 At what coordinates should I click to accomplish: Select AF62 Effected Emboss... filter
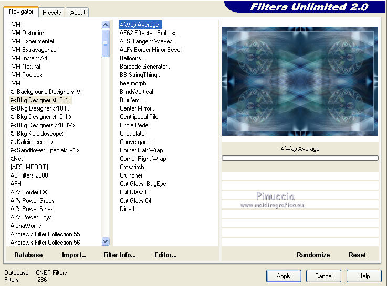point(150,33)
